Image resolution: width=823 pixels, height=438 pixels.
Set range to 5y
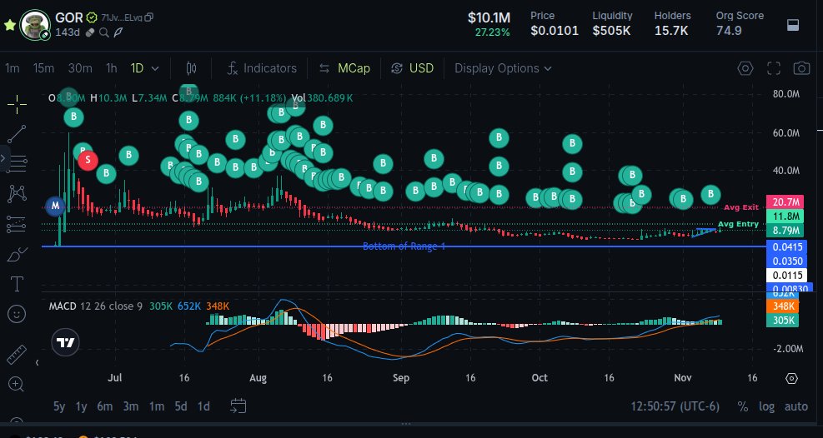59,406
